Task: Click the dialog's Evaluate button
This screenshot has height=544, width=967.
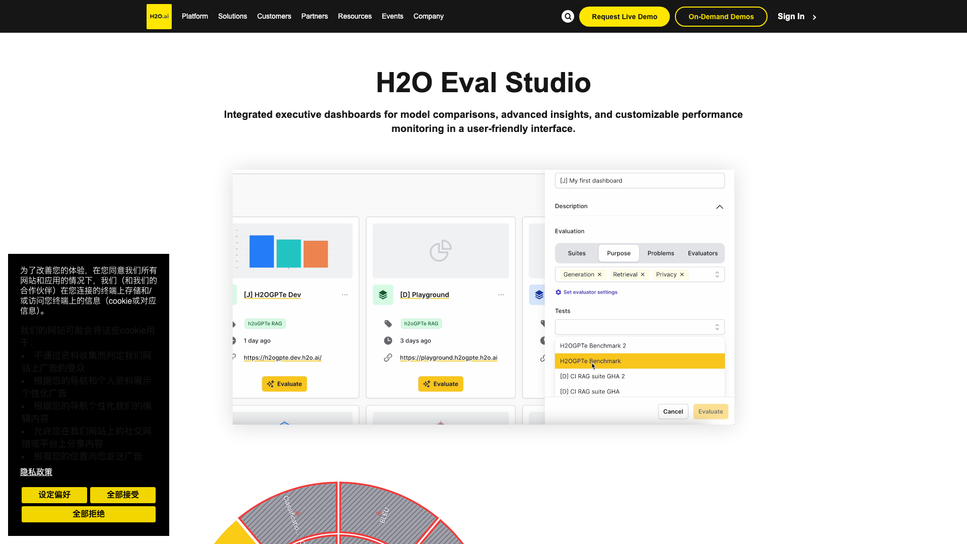Action: pos(711,412)
